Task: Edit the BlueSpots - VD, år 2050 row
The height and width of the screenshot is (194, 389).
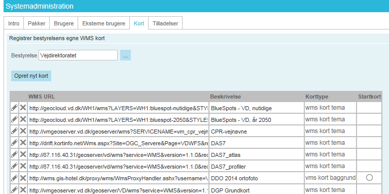Action: click(14, 119)
